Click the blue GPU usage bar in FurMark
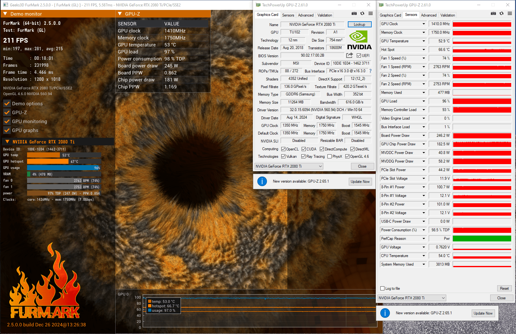 click(x=64, y=168)
